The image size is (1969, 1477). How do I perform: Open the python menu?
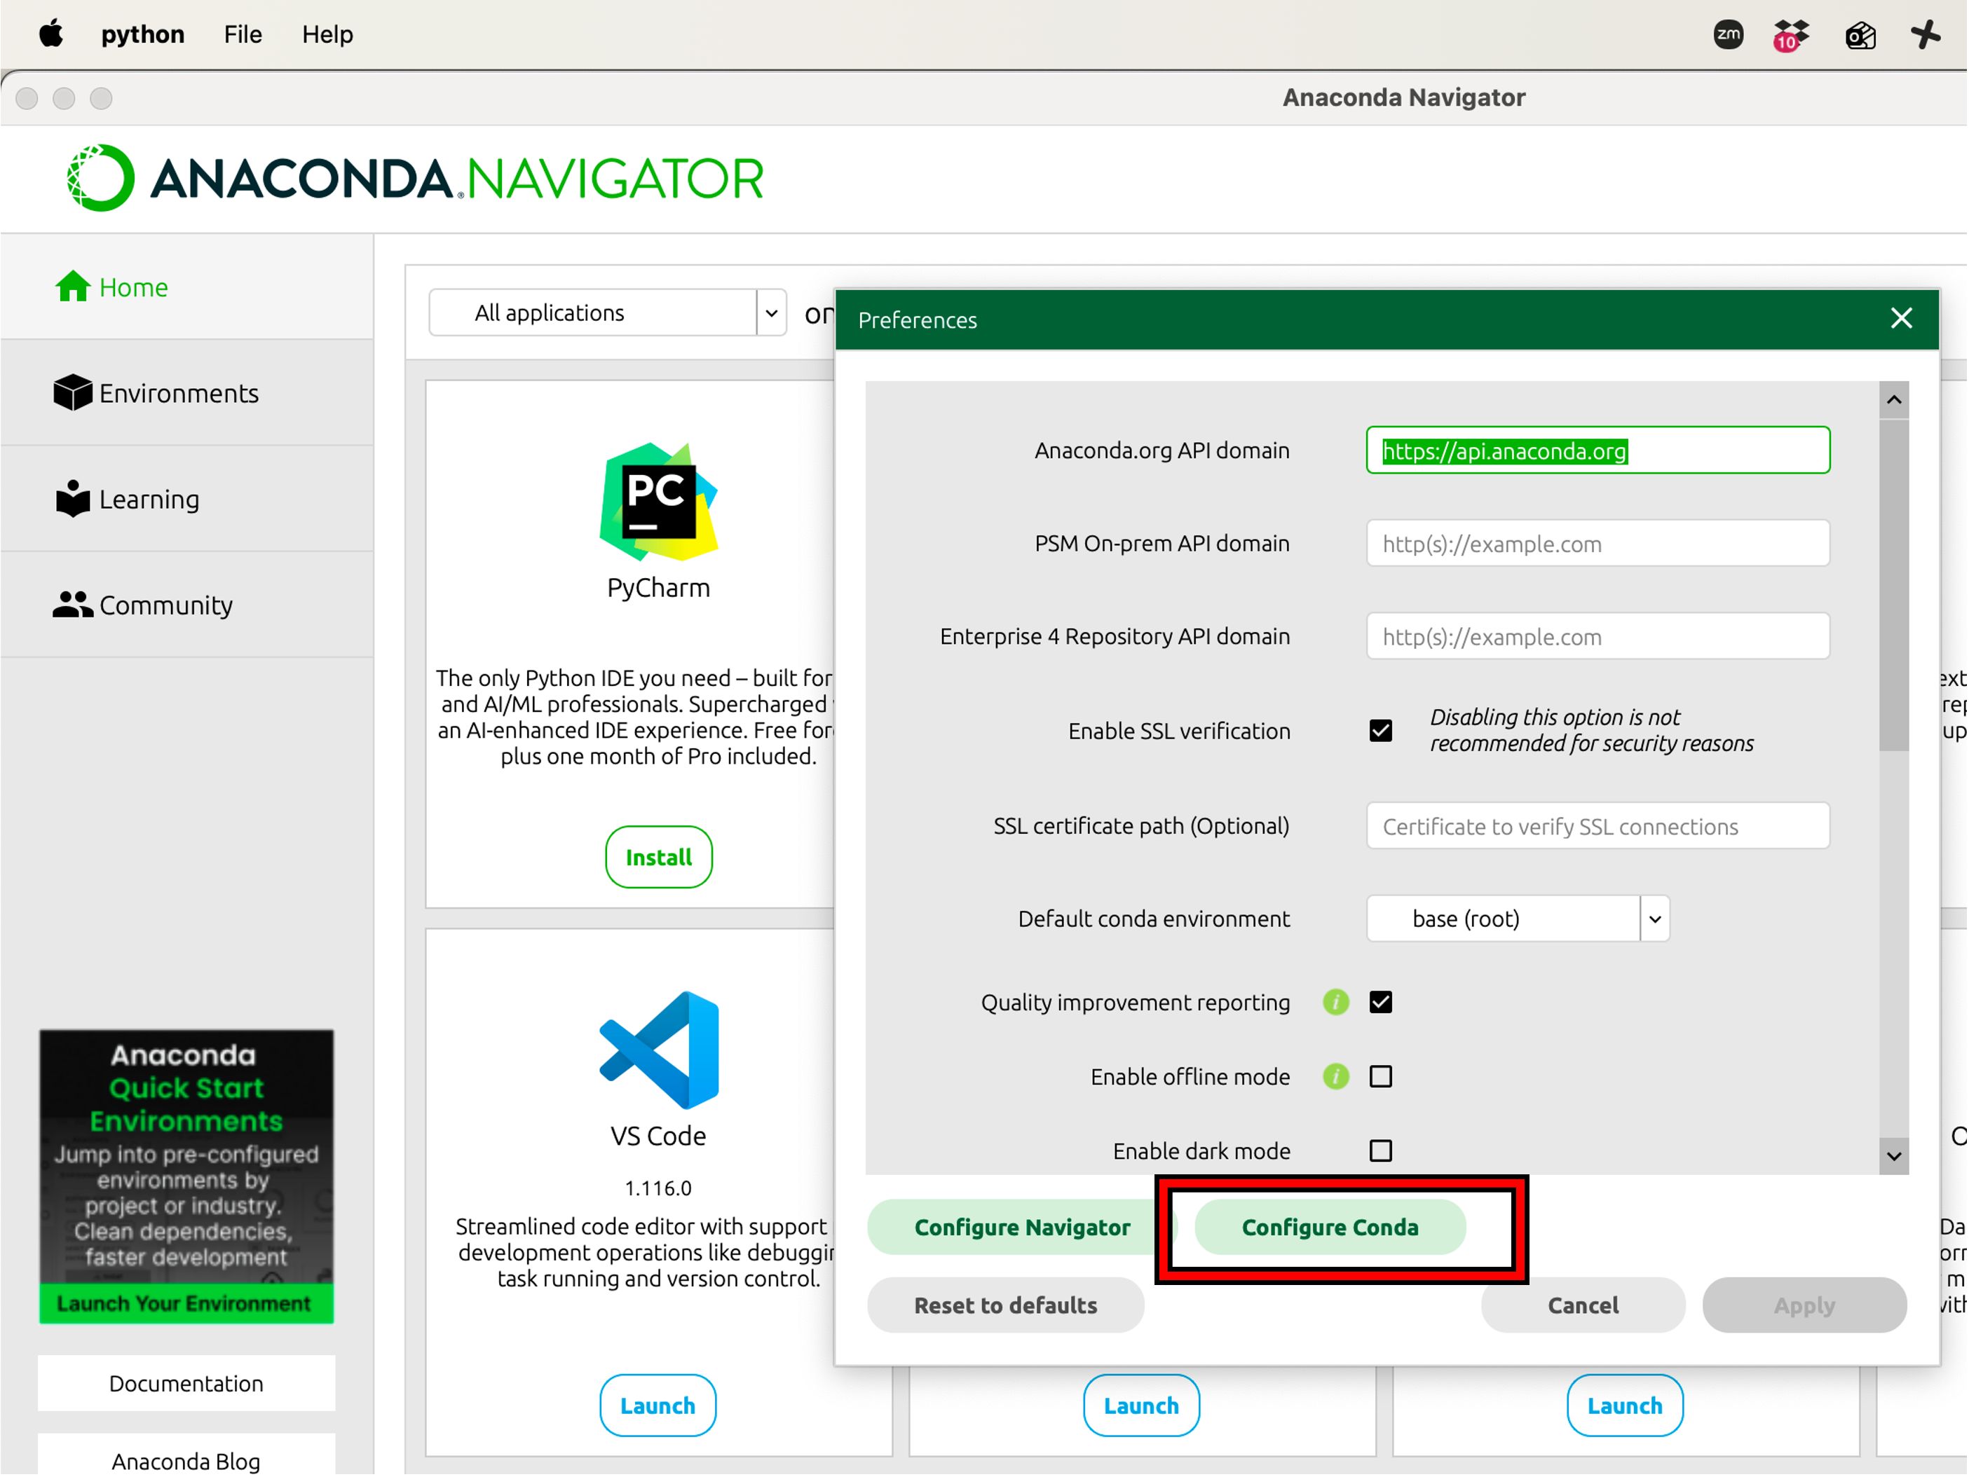coord(142,34)
